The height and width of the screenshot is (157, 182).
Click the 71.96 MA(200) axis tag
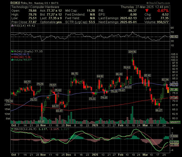tap(174, 98)
